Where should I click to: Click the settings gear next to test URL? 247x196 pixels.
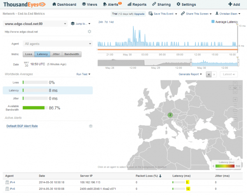click(x=89, y=32)
